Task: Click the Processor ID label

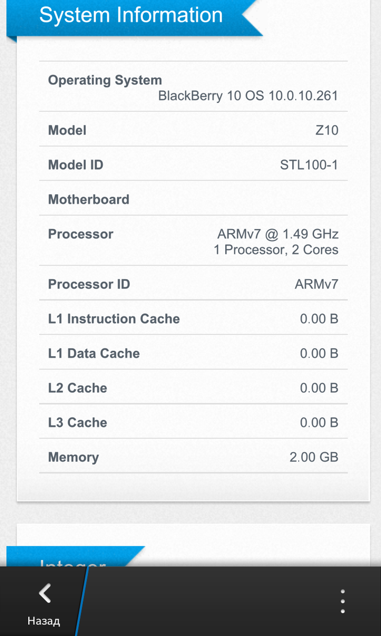Action: [x=89, y=284]
